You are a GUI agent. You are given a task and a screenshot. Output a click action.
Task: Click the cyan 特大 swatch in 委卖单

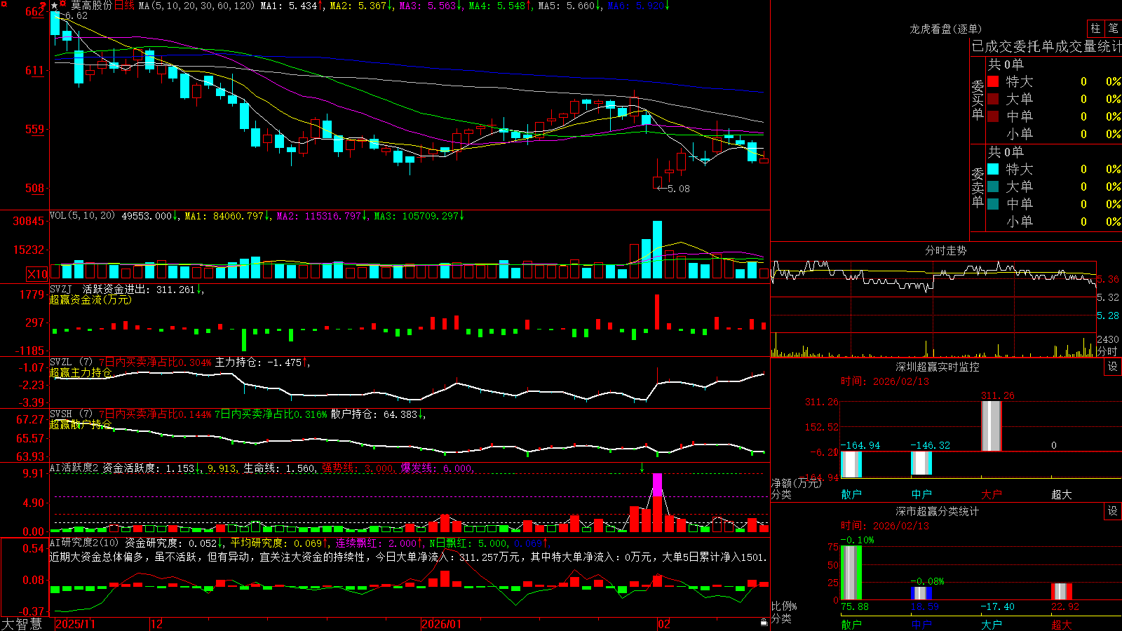click(993, 169)
